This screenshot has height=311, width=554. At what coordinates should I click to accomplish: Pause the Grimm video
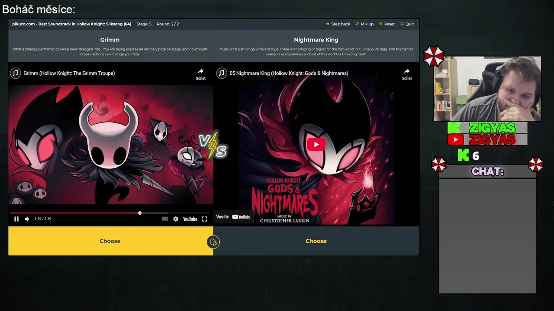pyautogui.click(x=16, y=219)
